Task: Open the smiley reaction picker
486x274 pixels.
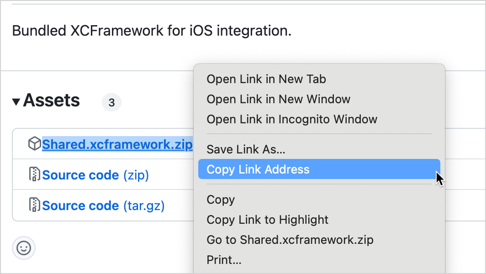Action: tap(23, 248)
